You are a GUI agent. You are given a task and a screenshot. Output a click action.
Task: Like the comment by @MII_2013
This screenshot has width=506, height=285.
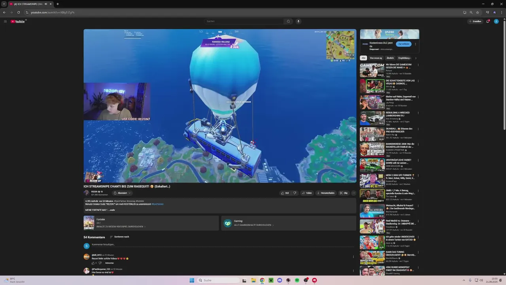(93, 263)
